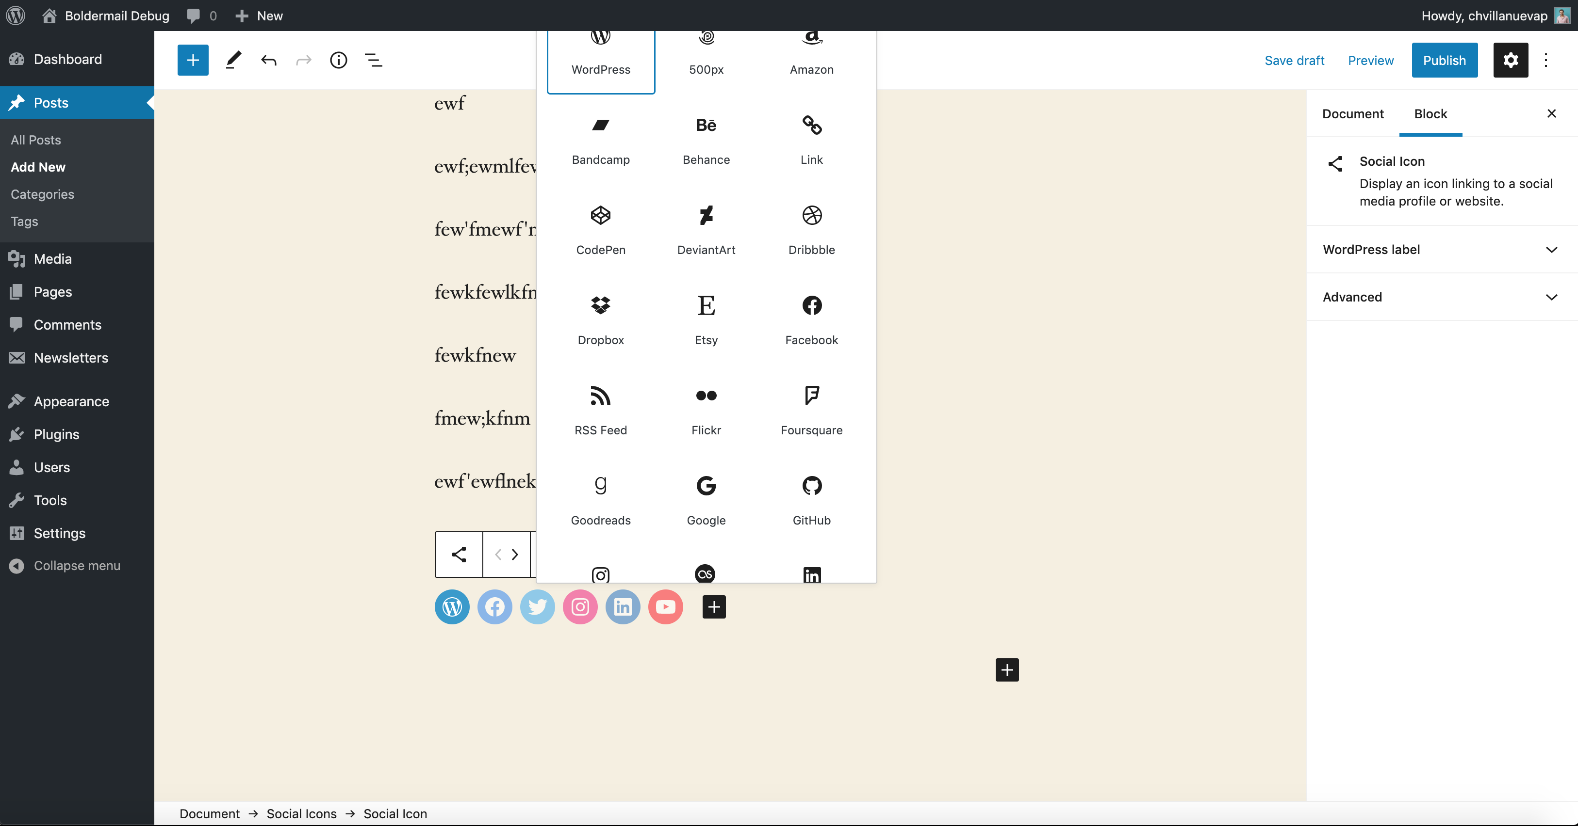Choose the Behance icon option
The width and height of the screenshot is (1578, 826).
706,141
